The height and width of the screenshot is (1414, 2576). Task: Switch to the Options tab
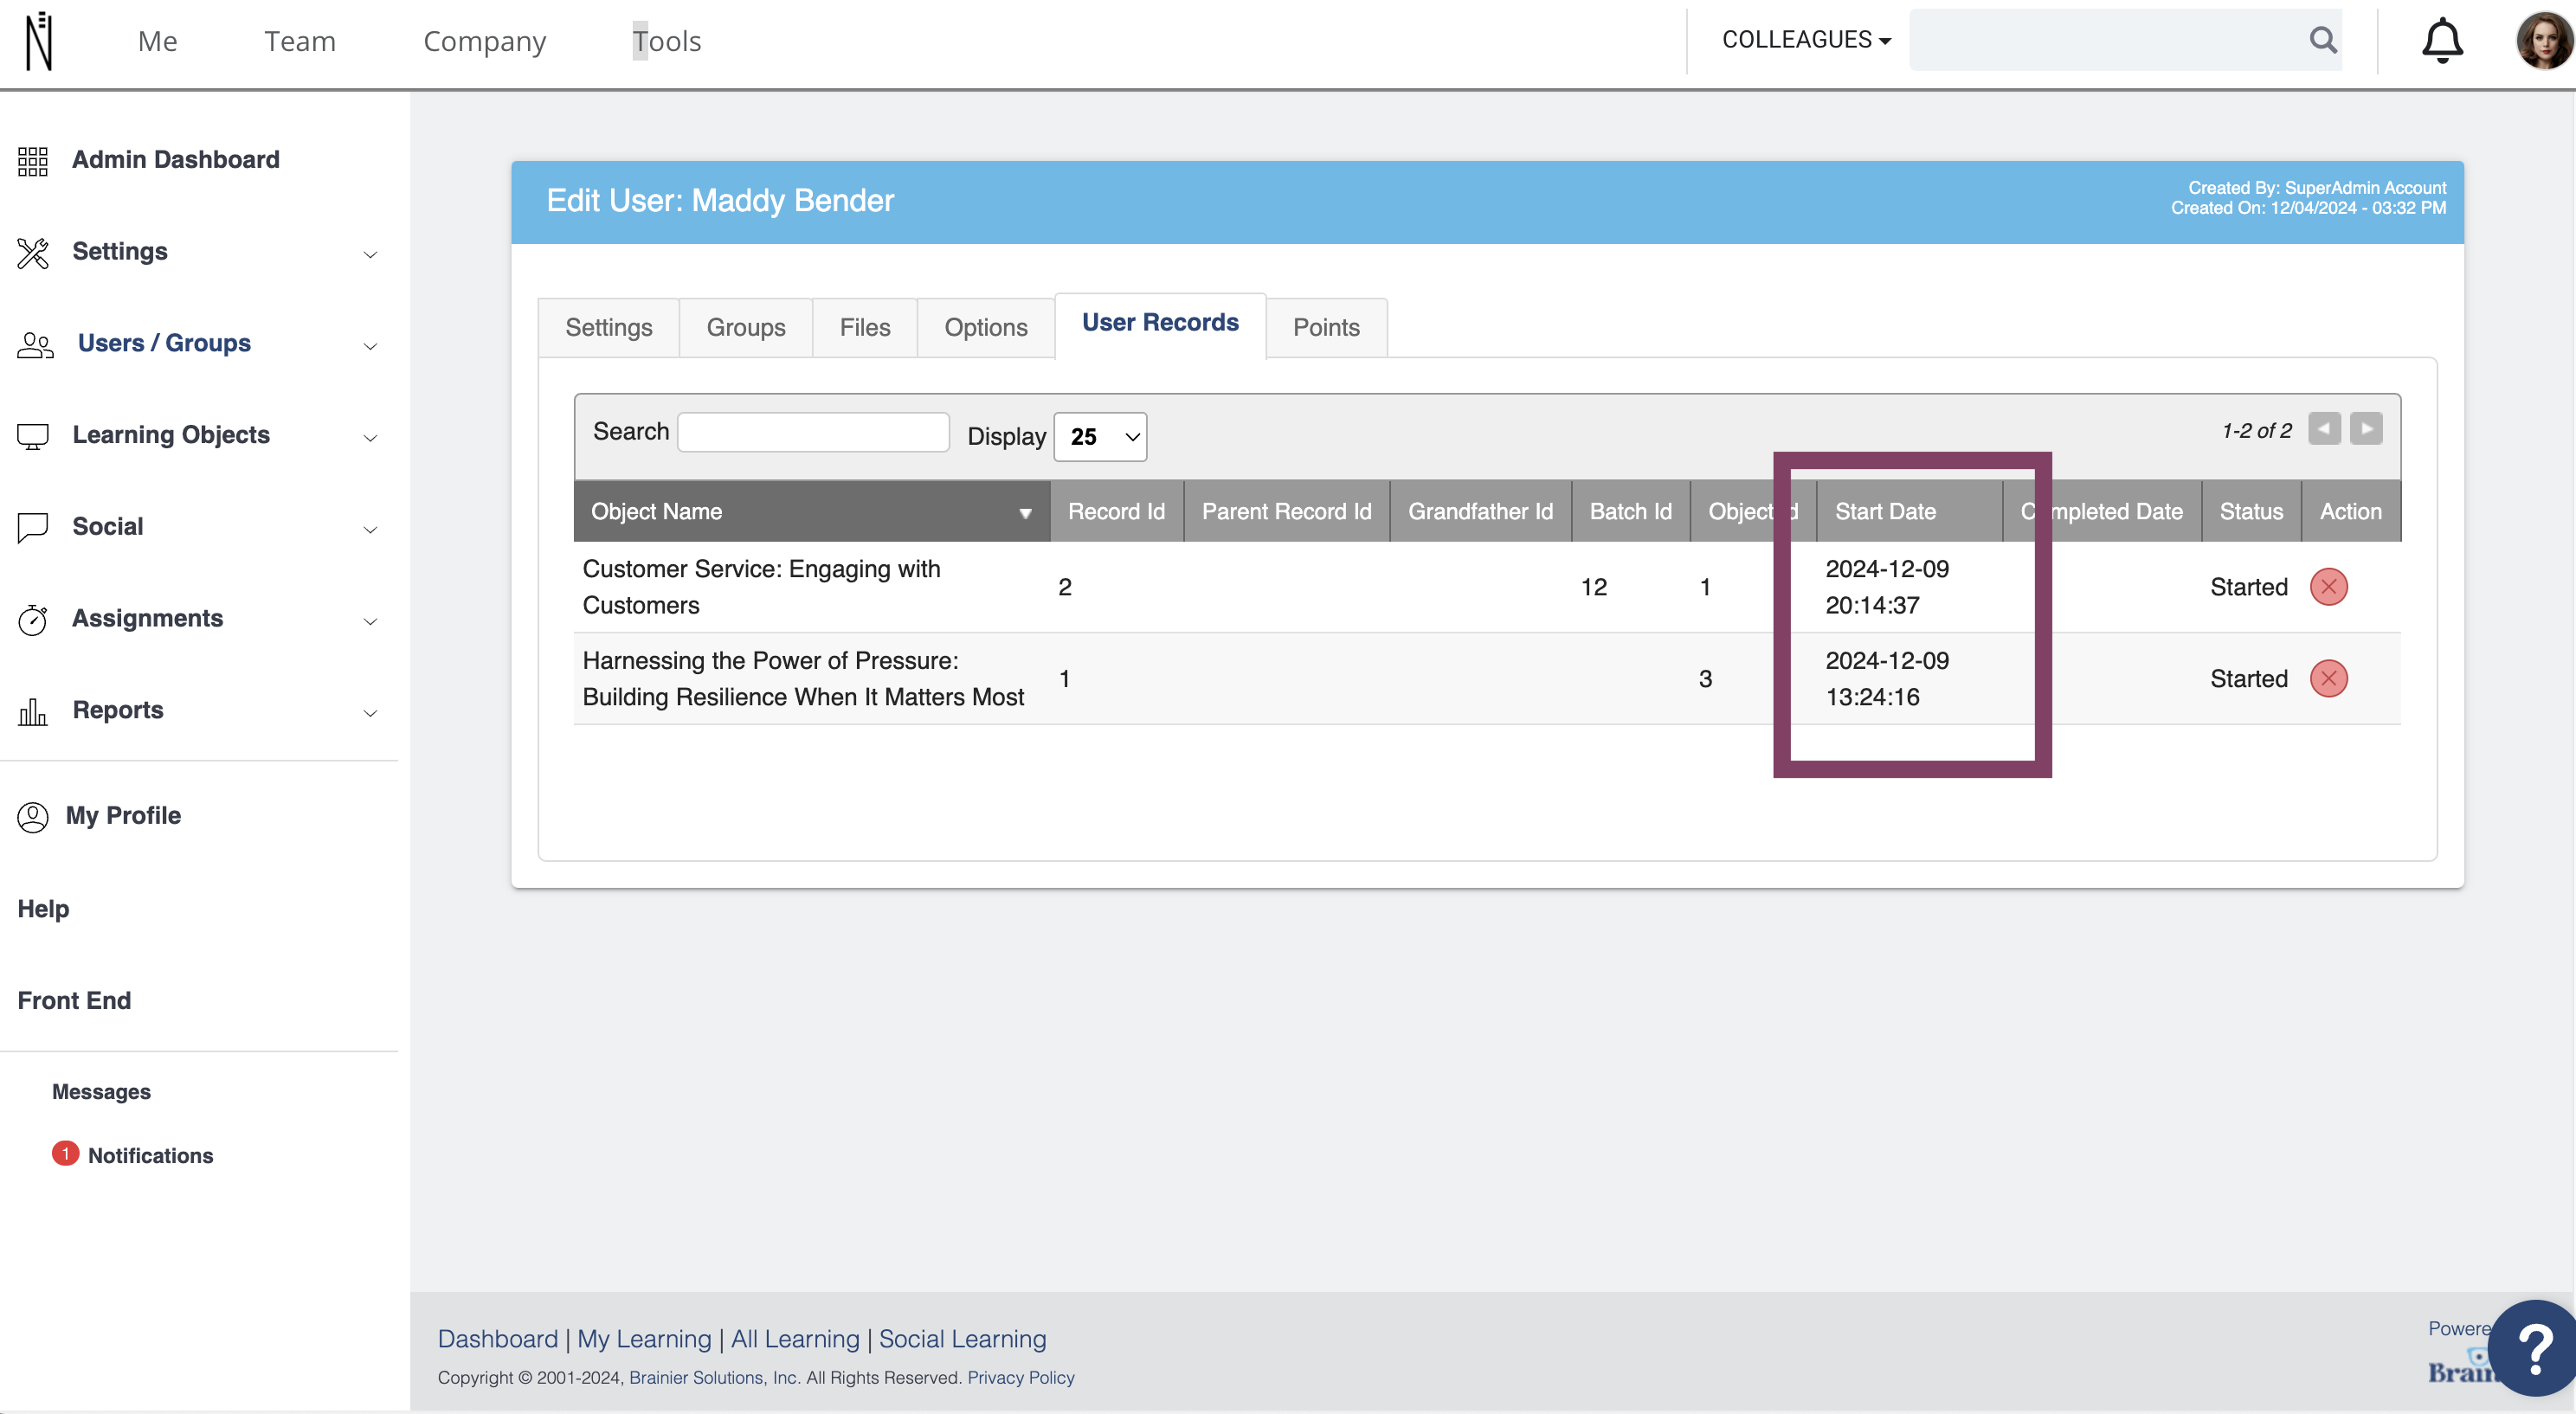[x=986, y=327]
